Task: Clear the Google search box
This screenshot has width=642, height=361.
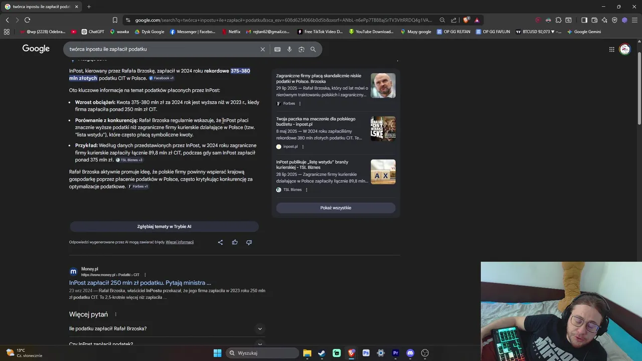Action: tap(262, 49)
